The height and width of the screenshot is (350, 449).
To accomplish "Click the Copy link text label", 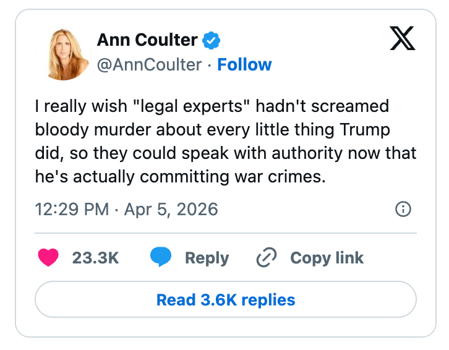I will click(x=327, y=258).
